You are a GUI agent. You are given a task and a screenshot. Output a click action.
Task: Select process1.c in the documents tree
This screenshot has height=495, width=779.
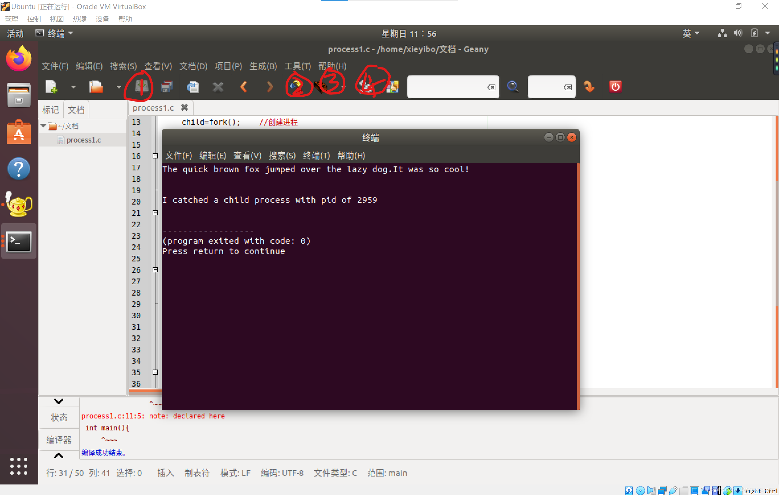pyautogui.click(x=83, y=140)
